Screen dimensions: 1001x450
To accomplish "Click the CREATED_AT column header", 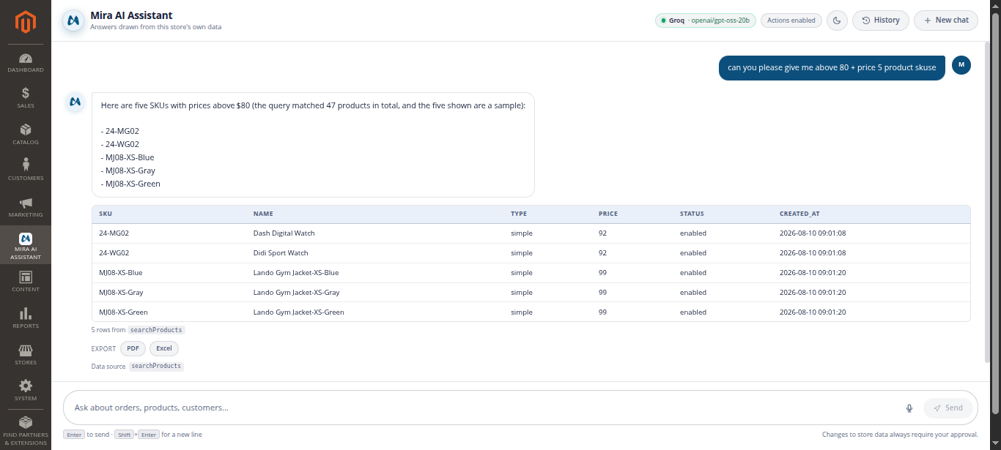I will tap(799, 214).
